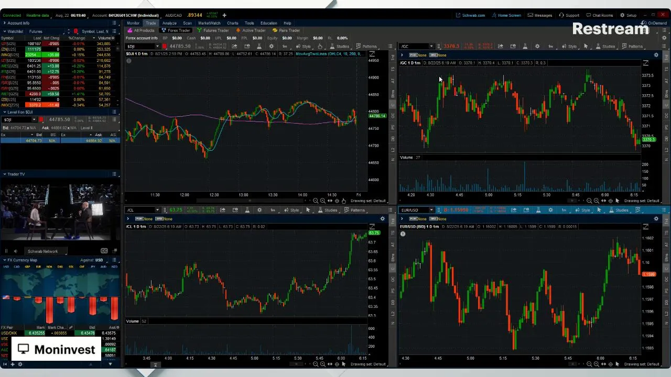This screenshot has width=671, height=377.
Task: Open the Education tab
Action: point(268,23)
